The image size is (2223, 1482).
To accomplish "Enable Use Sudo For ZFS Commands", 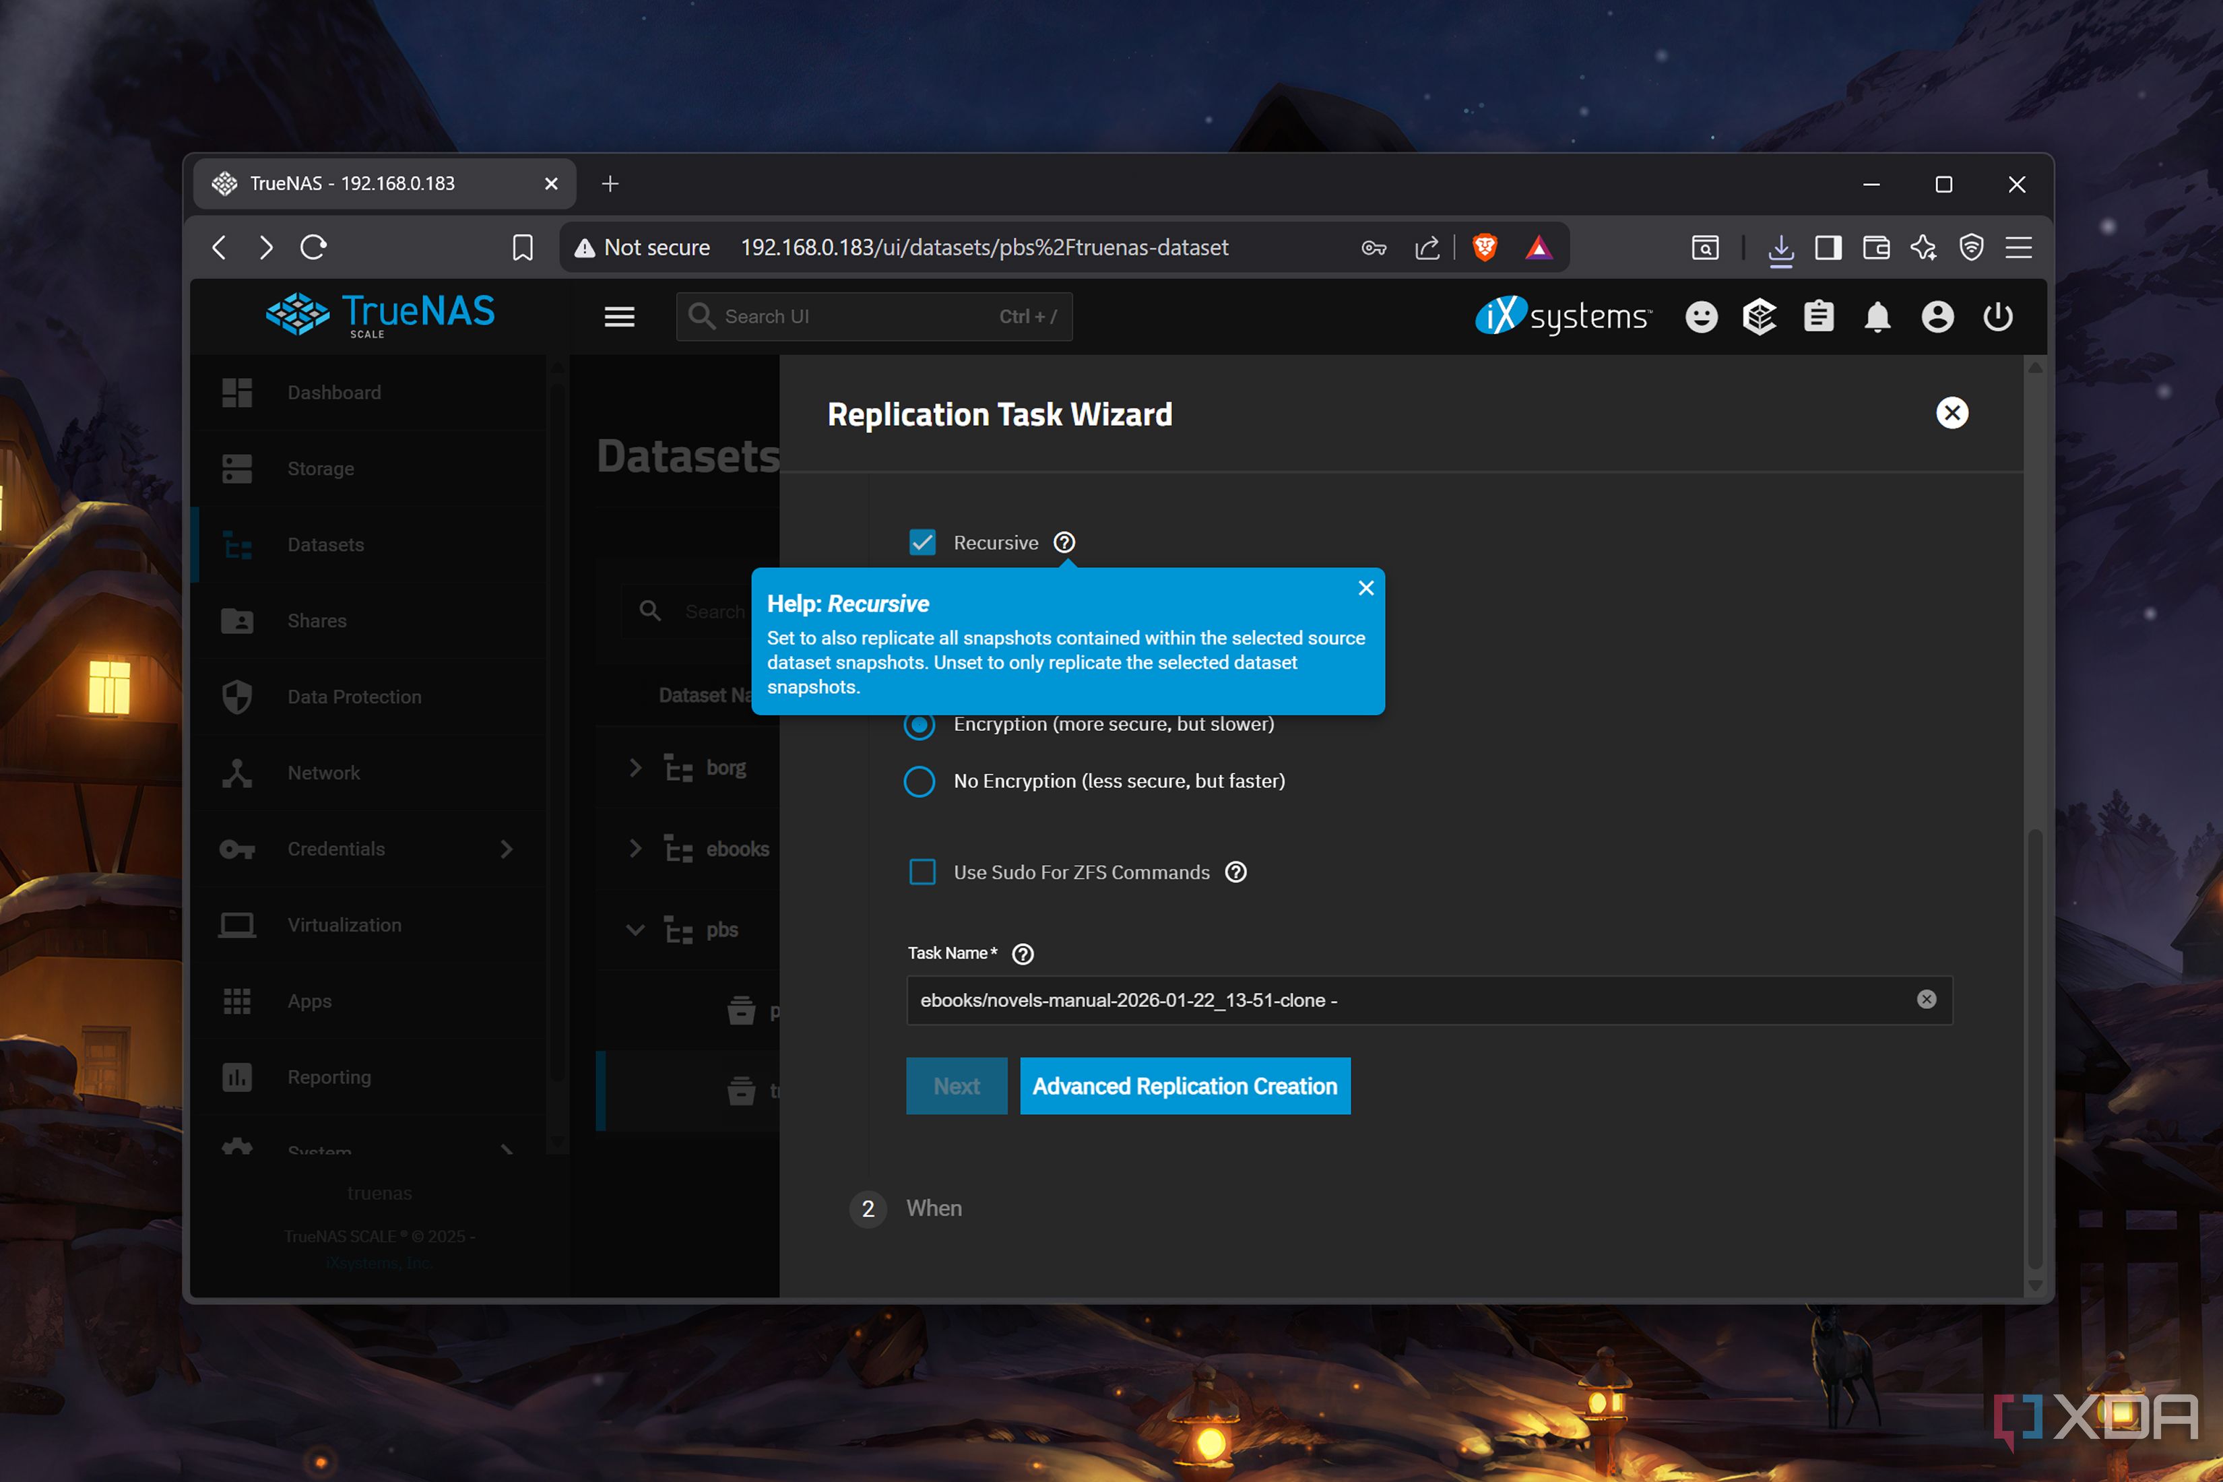I will 922,872.
